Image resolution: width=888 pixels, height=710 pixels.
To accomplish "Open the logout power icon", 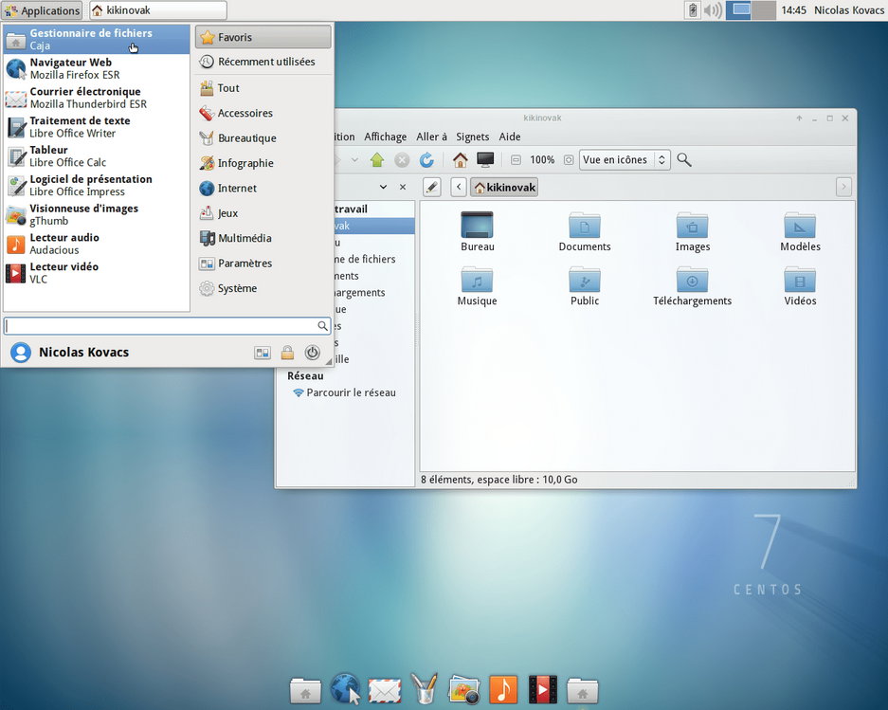I will [x=312, y=353].
